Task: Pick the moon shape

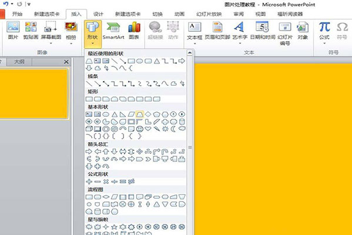Action: (173, 129)
